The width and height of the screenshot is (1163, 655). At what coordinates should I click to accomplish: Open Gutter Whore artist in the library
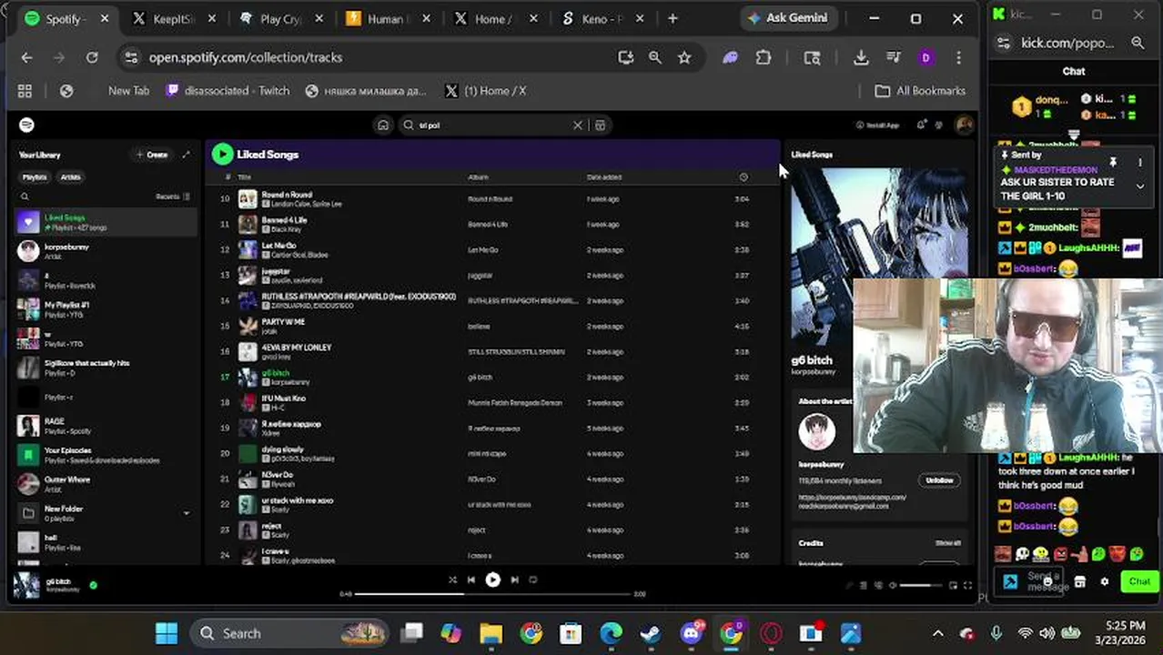coord(106,484)
